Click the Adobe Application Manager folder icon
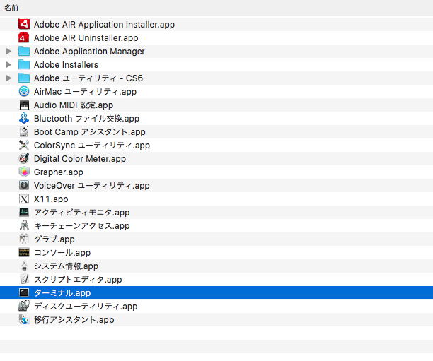The width and height of the screenshot is (433, 361). click(x=24, y=52)
